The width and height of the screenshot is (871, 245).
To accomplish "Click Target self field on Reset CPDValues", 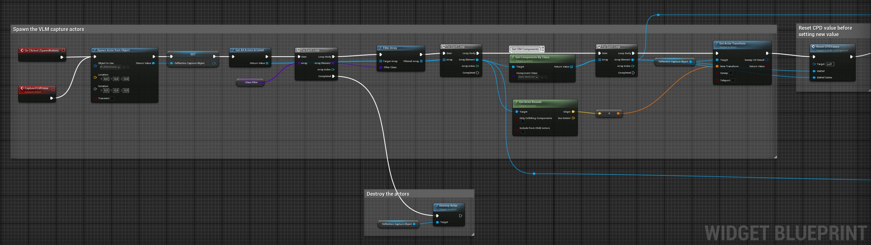I will pos(830,64).
